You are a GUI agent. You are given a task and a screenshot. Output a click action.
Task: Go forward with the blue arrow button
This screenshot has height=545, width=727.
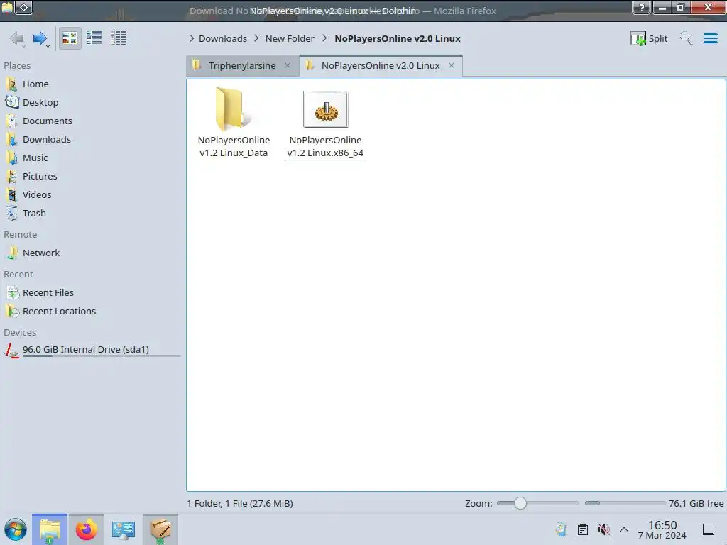coord(40,38)
